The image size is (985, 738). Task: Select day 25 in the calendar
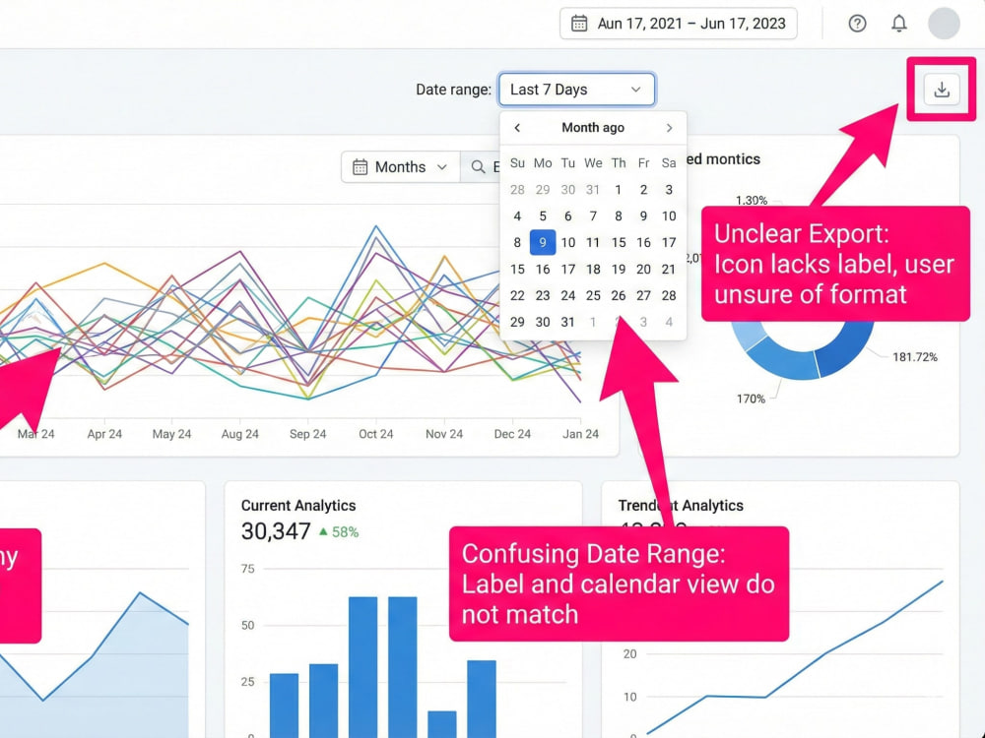(x=593, y=295)
